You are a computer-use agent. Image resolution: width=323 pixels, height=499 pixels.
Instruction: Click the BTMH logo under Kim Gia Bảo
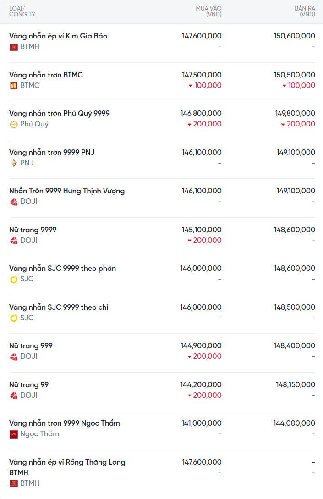point(14,47)
